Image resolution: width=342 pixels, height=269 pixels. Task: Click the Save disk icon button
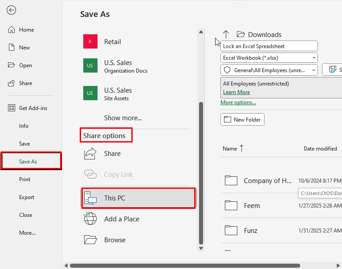click(333, 69)
